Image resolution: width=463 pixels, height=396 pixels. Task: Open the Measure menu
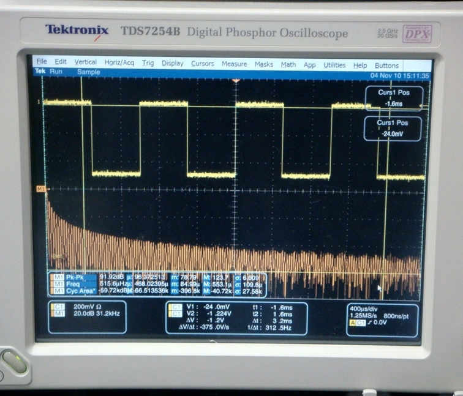pos(234,64)
